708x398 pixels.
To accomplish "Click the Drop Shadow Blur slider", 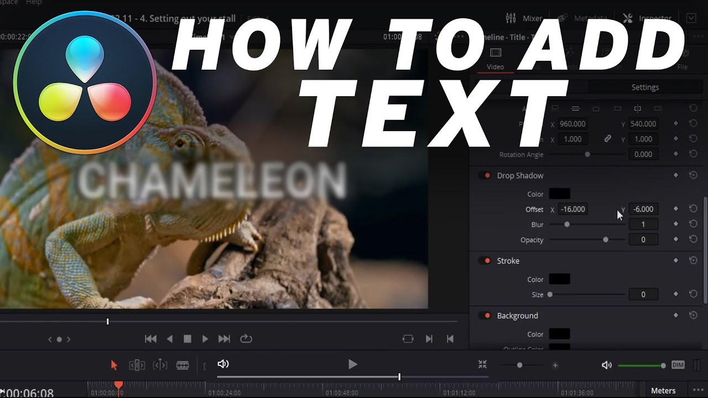I will coord(587,224).
